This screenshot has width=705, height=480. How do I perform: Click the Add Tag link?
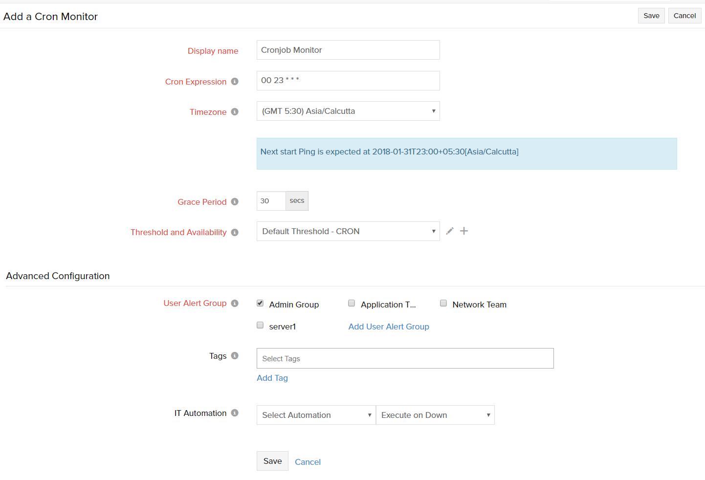tap(272, 378)
